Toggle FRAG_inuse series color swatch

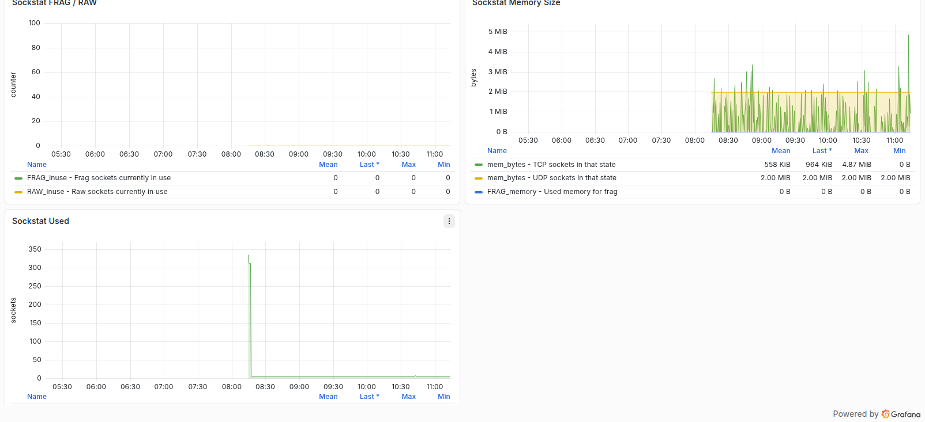pyautogui.click(x=18, y=178)
